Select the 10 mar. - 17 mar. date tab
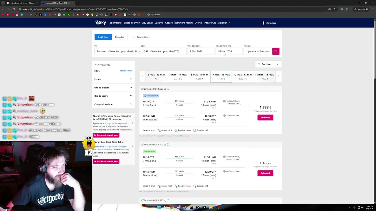Screen dimensions: 376x211 [x=243, y=76]
